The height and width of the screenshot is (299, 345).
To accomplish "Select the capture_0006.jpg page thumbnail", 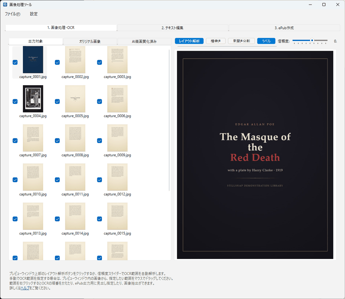I will pos(118,99).
